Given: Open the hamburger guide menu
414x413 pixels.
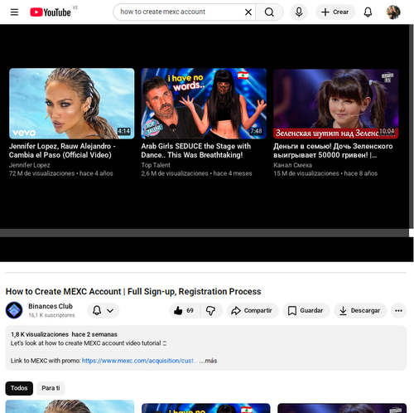Looking at the screenshot, I should [x=14, y=12].
